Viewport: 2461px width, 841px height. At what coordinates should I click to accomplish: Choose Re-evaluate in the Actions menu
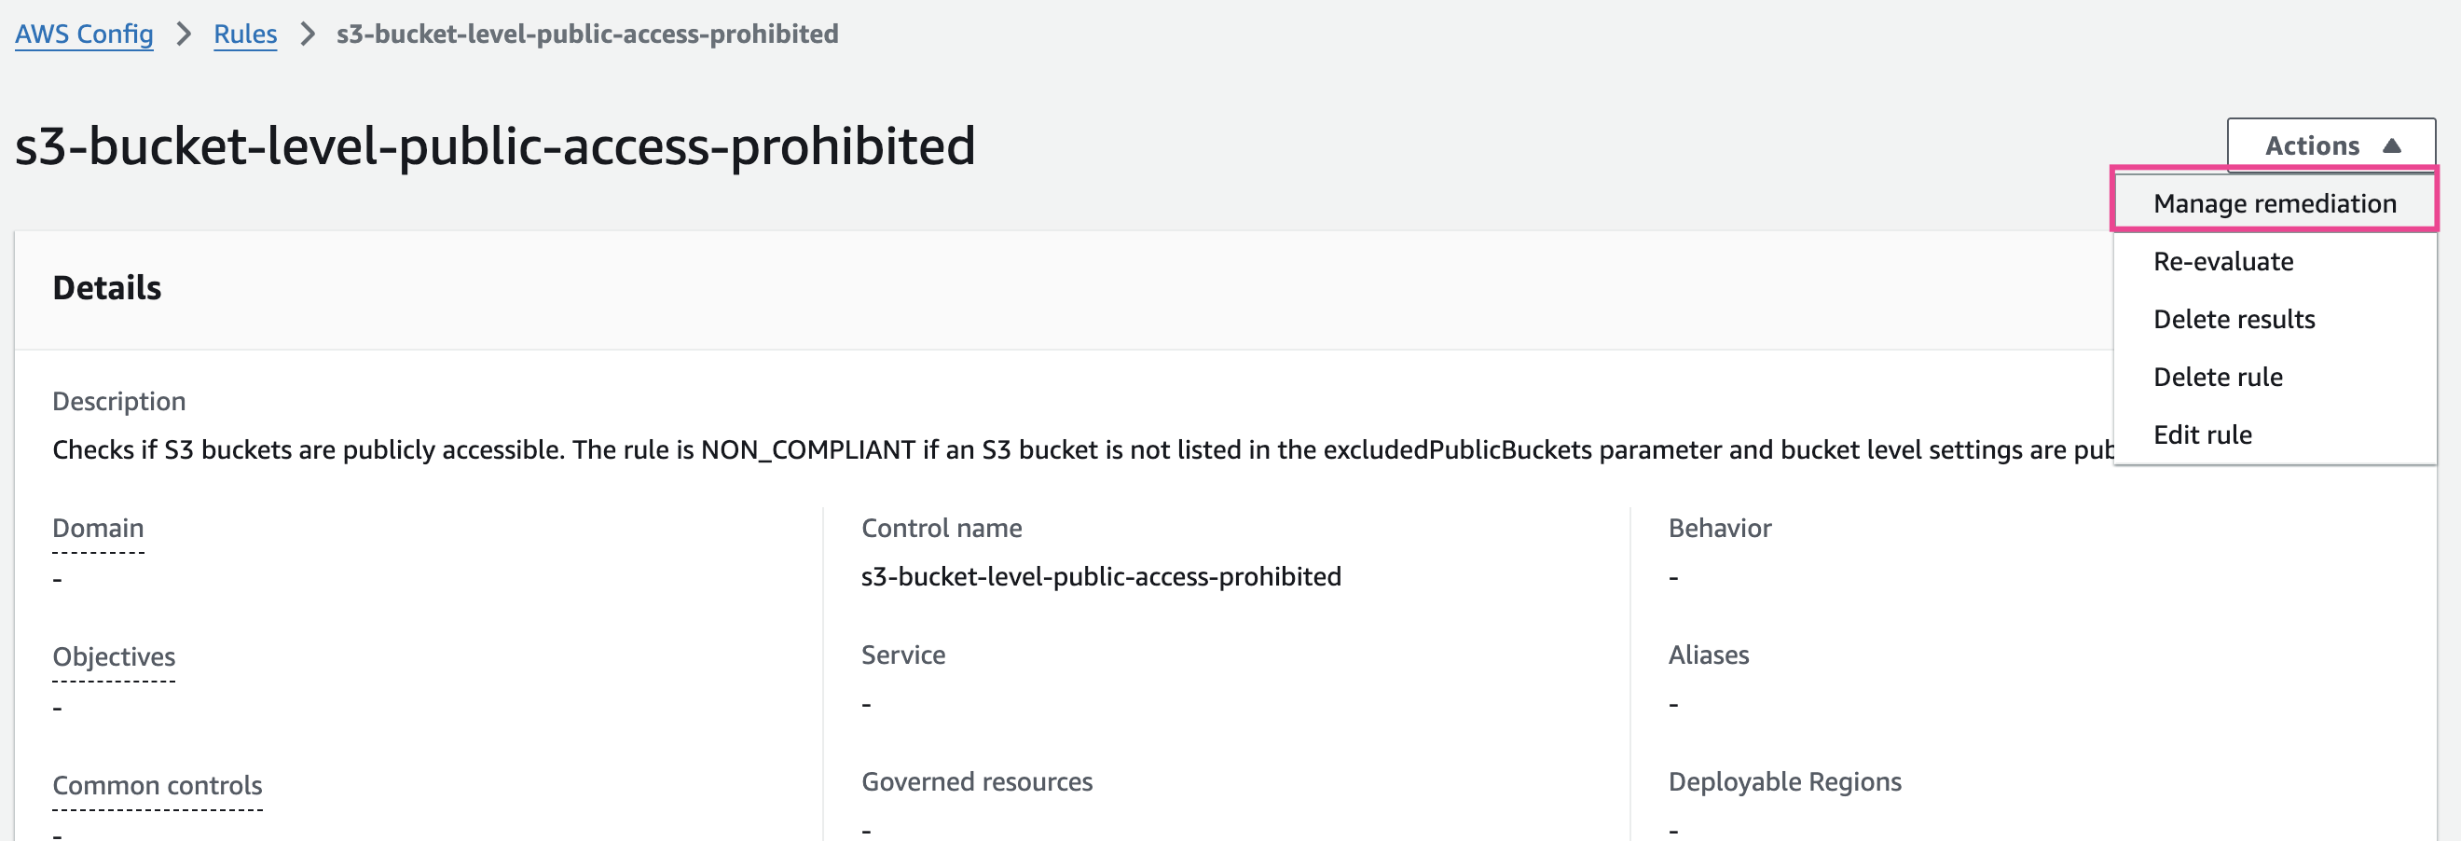(x=2222, y=261)
